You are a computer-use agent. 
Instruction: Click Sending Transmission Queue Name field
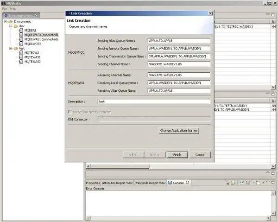pos(179,56)
